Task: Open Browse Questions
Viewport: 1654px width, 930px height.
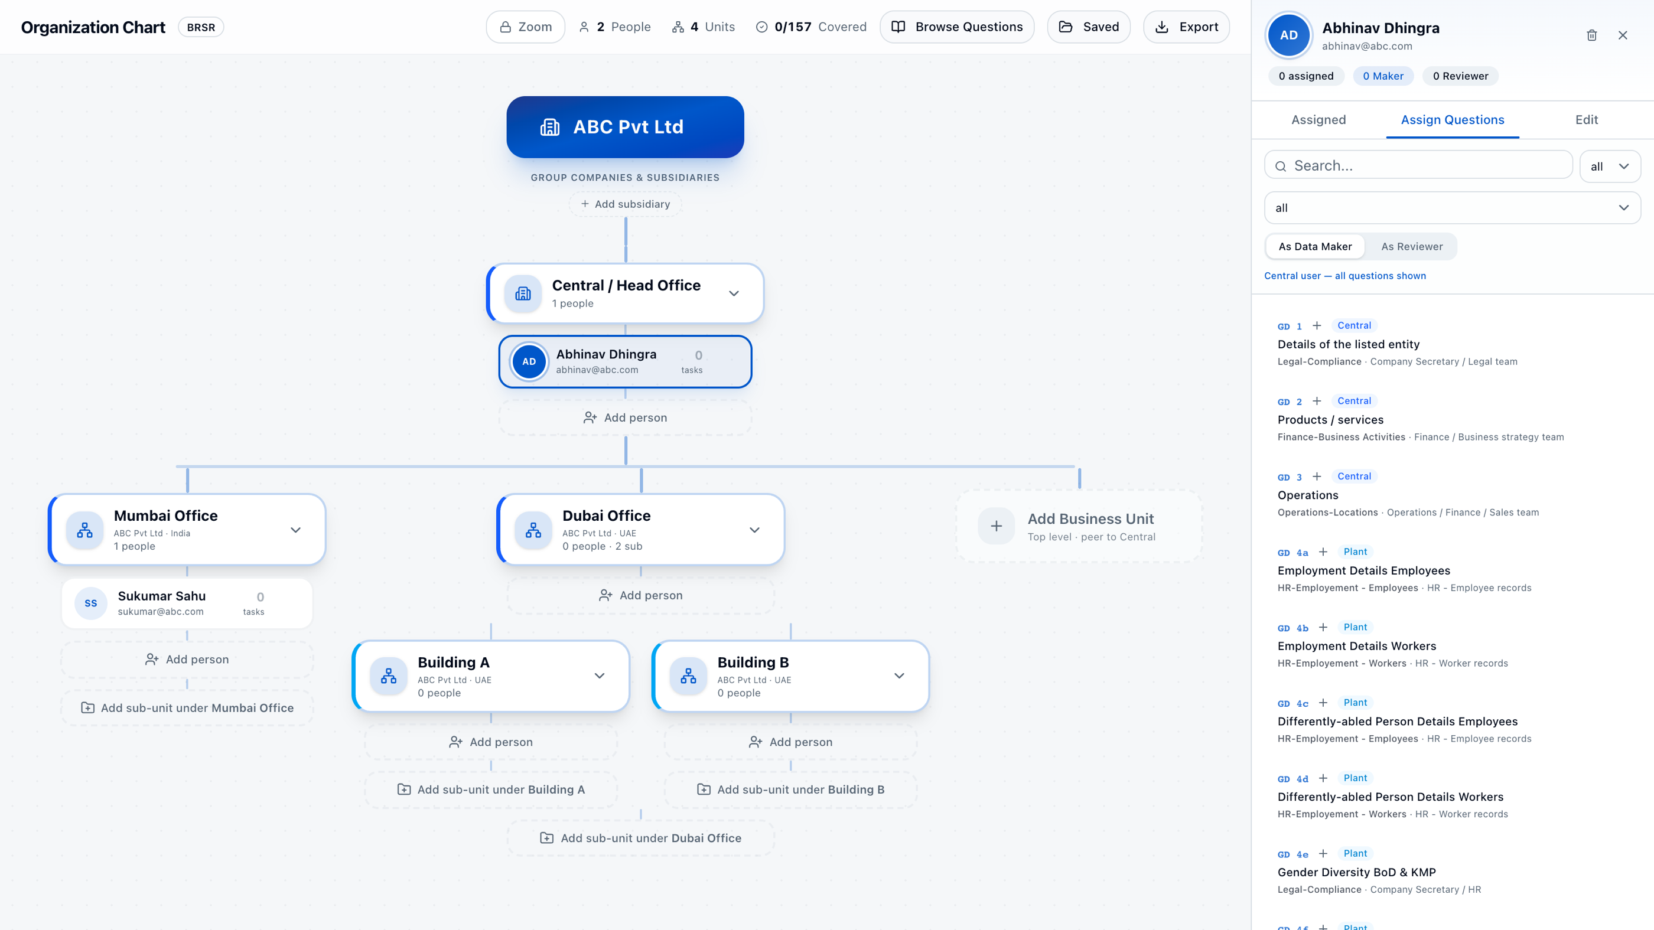Action: 957,27
